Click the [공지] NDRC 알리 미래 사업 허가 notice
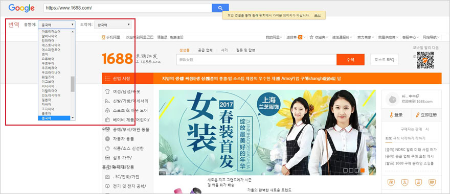450x194 pixels. pos(411,150)
